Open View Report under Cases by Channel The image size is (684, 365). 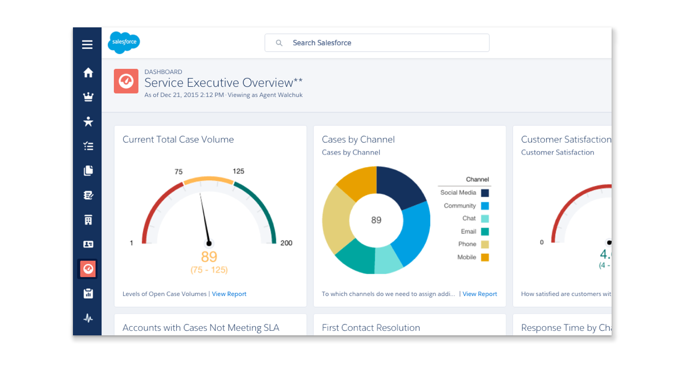click(x=479, y=294)
